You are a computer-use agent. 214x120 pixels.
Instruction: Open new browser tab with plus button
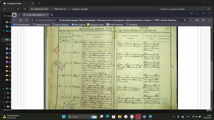tap(52, 15)
